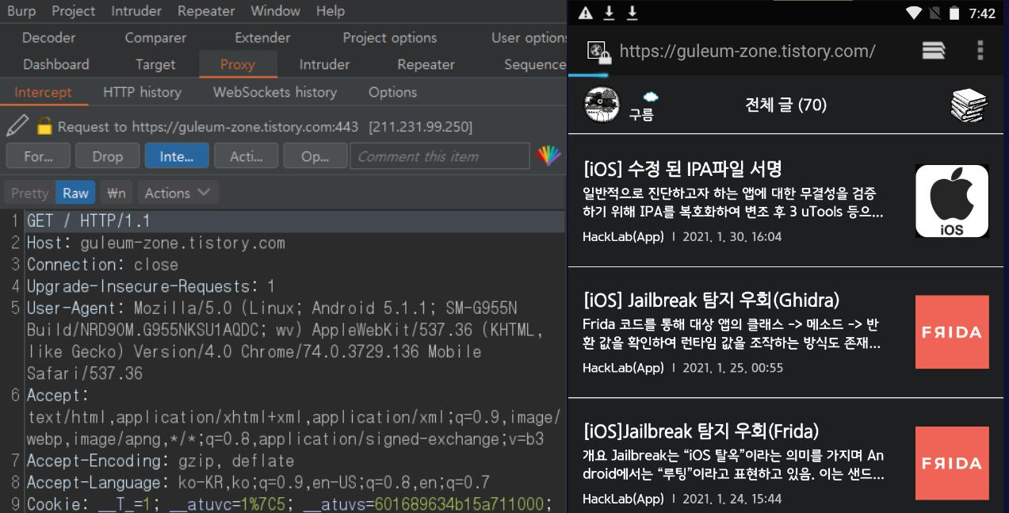Switch to the Intruder tool tab

[324, 64]
